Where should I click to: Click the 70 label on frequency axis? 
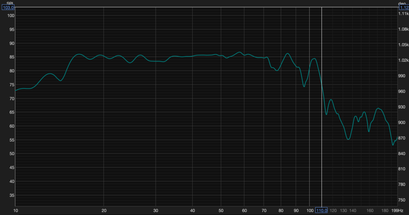(264, 211)
